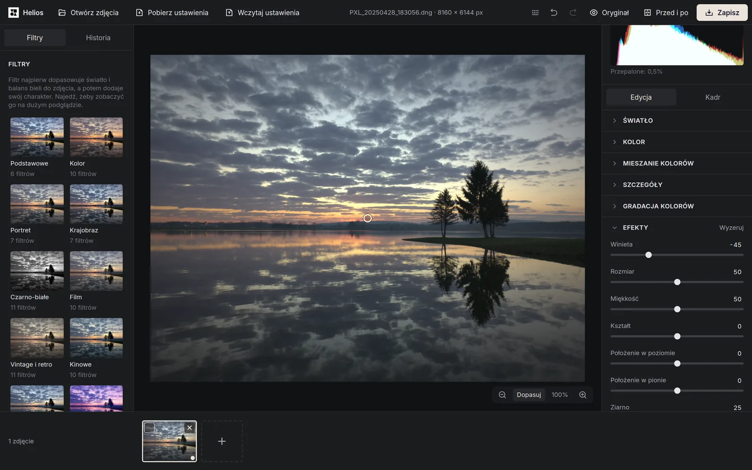Add another photo with the plus tile
Viewport: 752px width, 470px height.
point(222,441)
